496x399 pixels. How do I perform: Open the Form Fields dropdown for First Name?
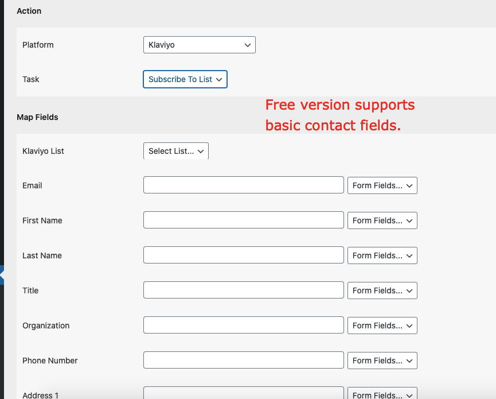point(382,220)
